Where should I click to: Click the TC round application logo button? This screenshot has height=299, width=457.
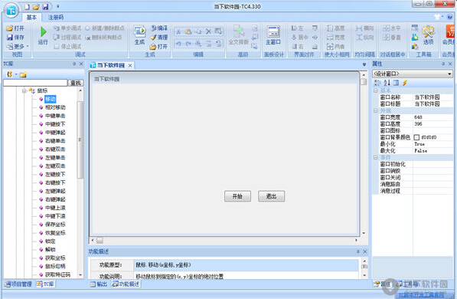11,11
